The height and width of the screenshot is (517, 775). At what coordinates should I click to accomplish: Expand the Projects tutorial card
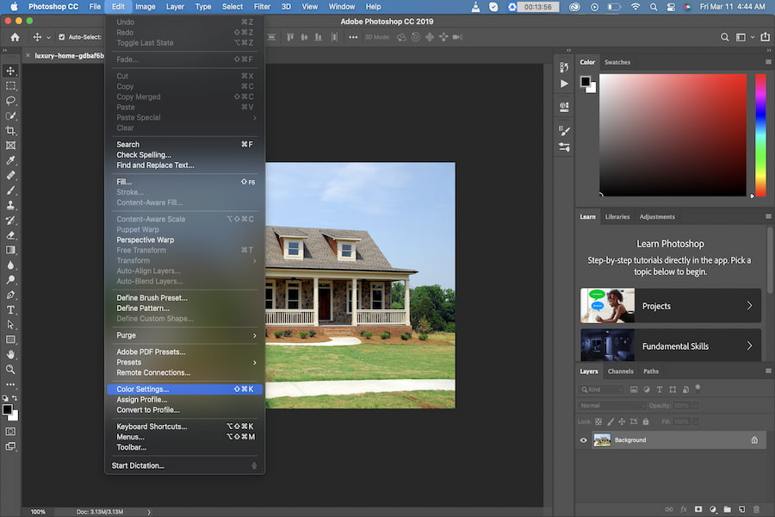pos(671,306)
